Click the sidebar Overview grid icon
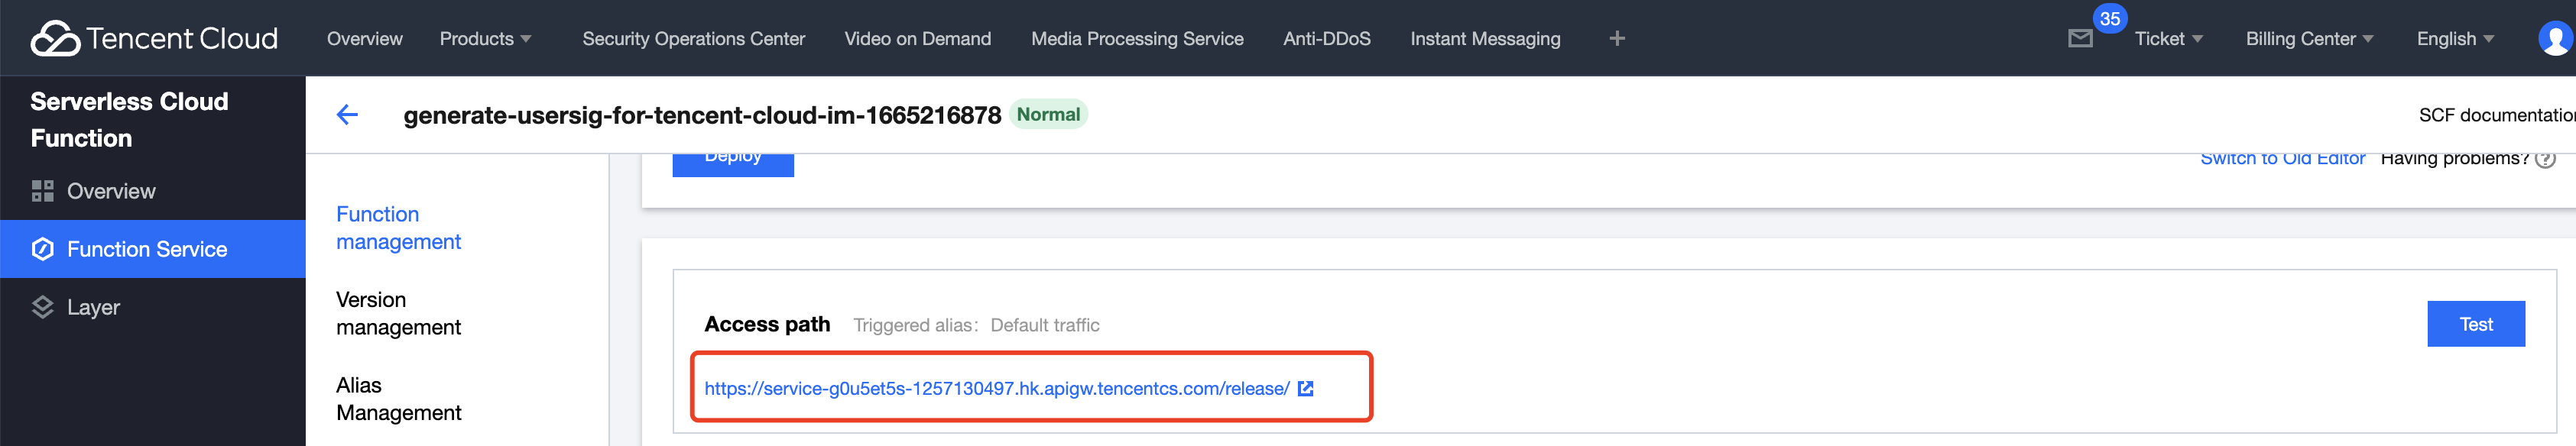The height and width of the screenshot is (446, 2576). tap(42, 191)
